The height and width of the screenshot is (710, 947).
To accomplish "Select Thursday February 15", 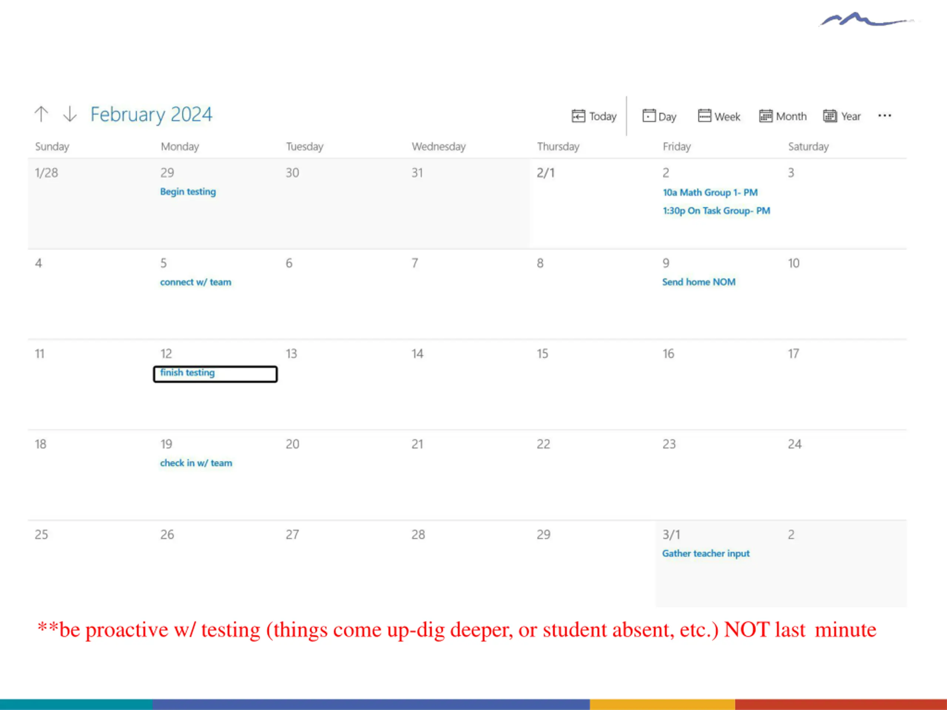I will point(542,354).
